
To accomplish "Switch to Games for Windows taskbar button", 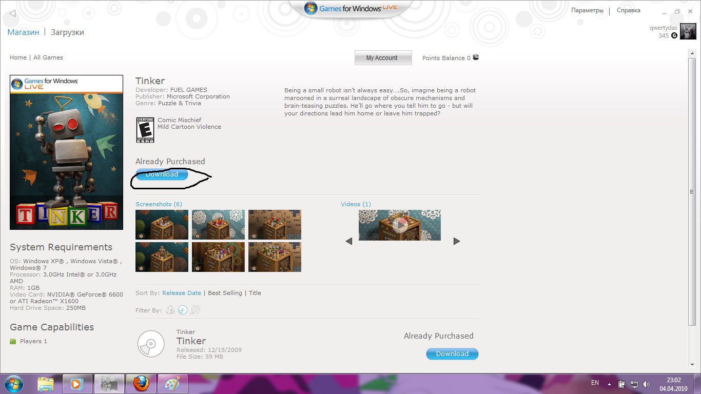I will coord(109,384).
